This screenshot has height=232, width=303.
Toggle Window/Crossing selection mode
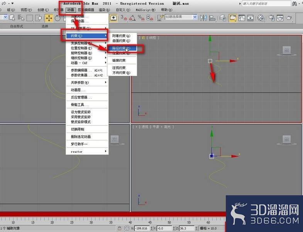39,18
